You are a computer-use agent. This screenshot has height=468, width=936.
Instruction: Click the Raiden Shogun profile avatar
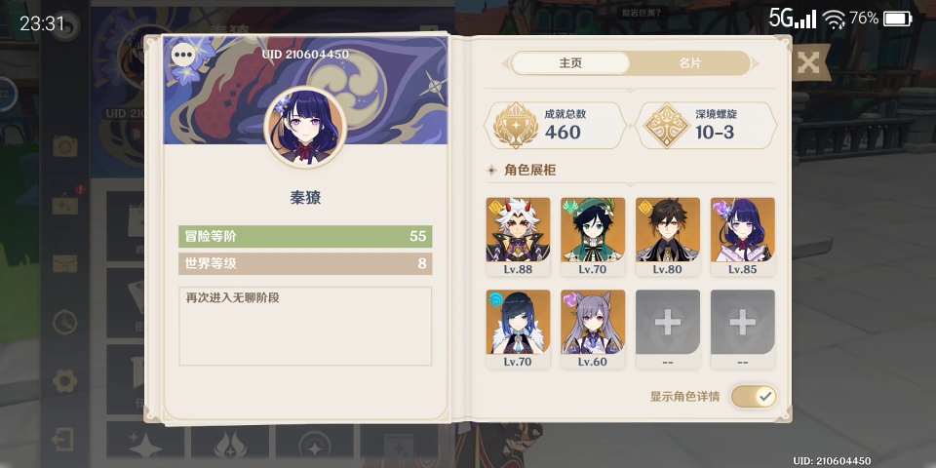click(x=305, y=127)
